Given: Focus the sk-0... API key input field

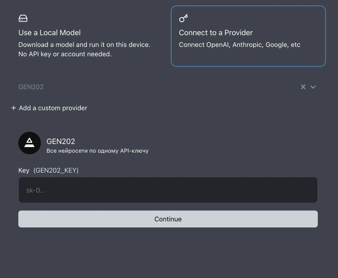Looking at the screenshot, I should tap(168, 190).
